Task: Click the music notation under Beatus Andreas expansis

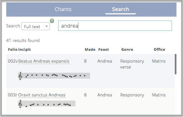Action: [x=54, y=76]
